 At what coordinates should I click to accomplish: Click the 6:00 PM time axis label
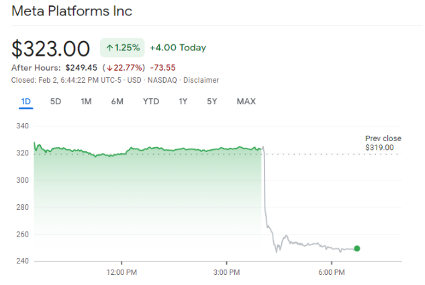[332, 272]
